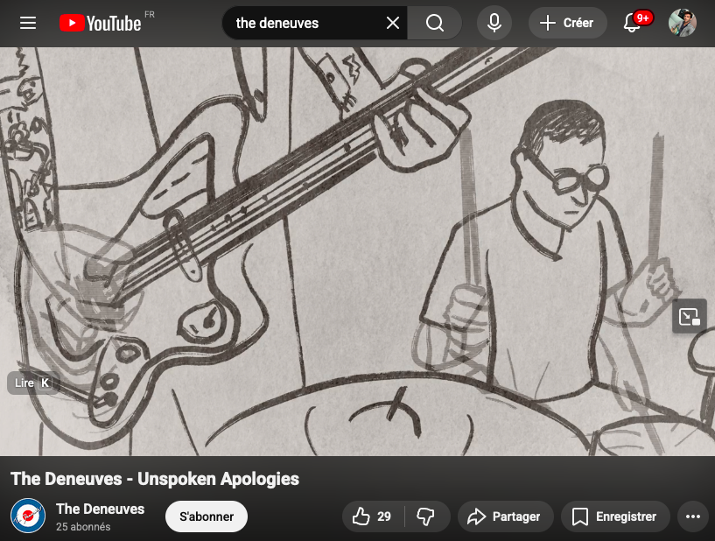The image size is (715, 541).
Task: Give the video a thumbs down
Action: point(426,516)
